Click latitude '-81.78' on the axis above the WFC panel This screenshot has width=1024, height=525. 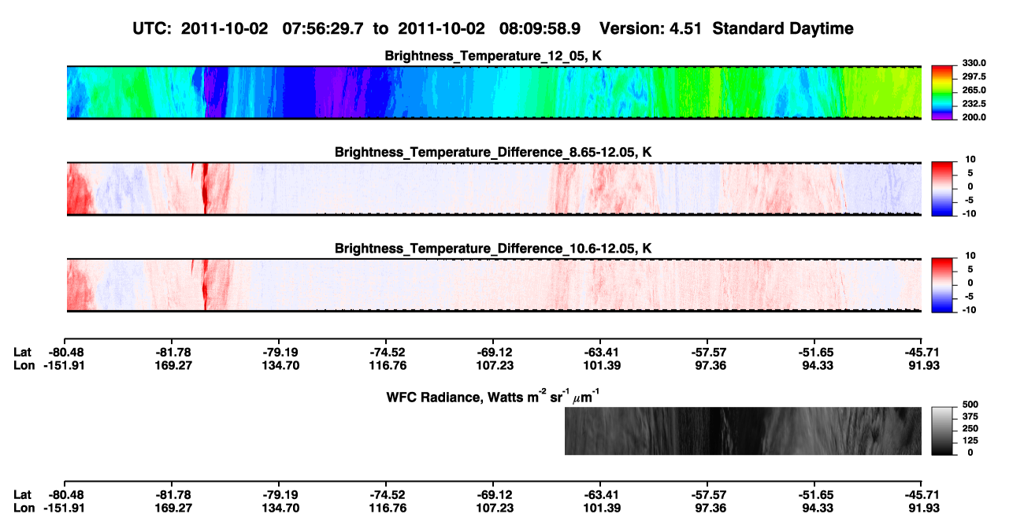(174, 353)
